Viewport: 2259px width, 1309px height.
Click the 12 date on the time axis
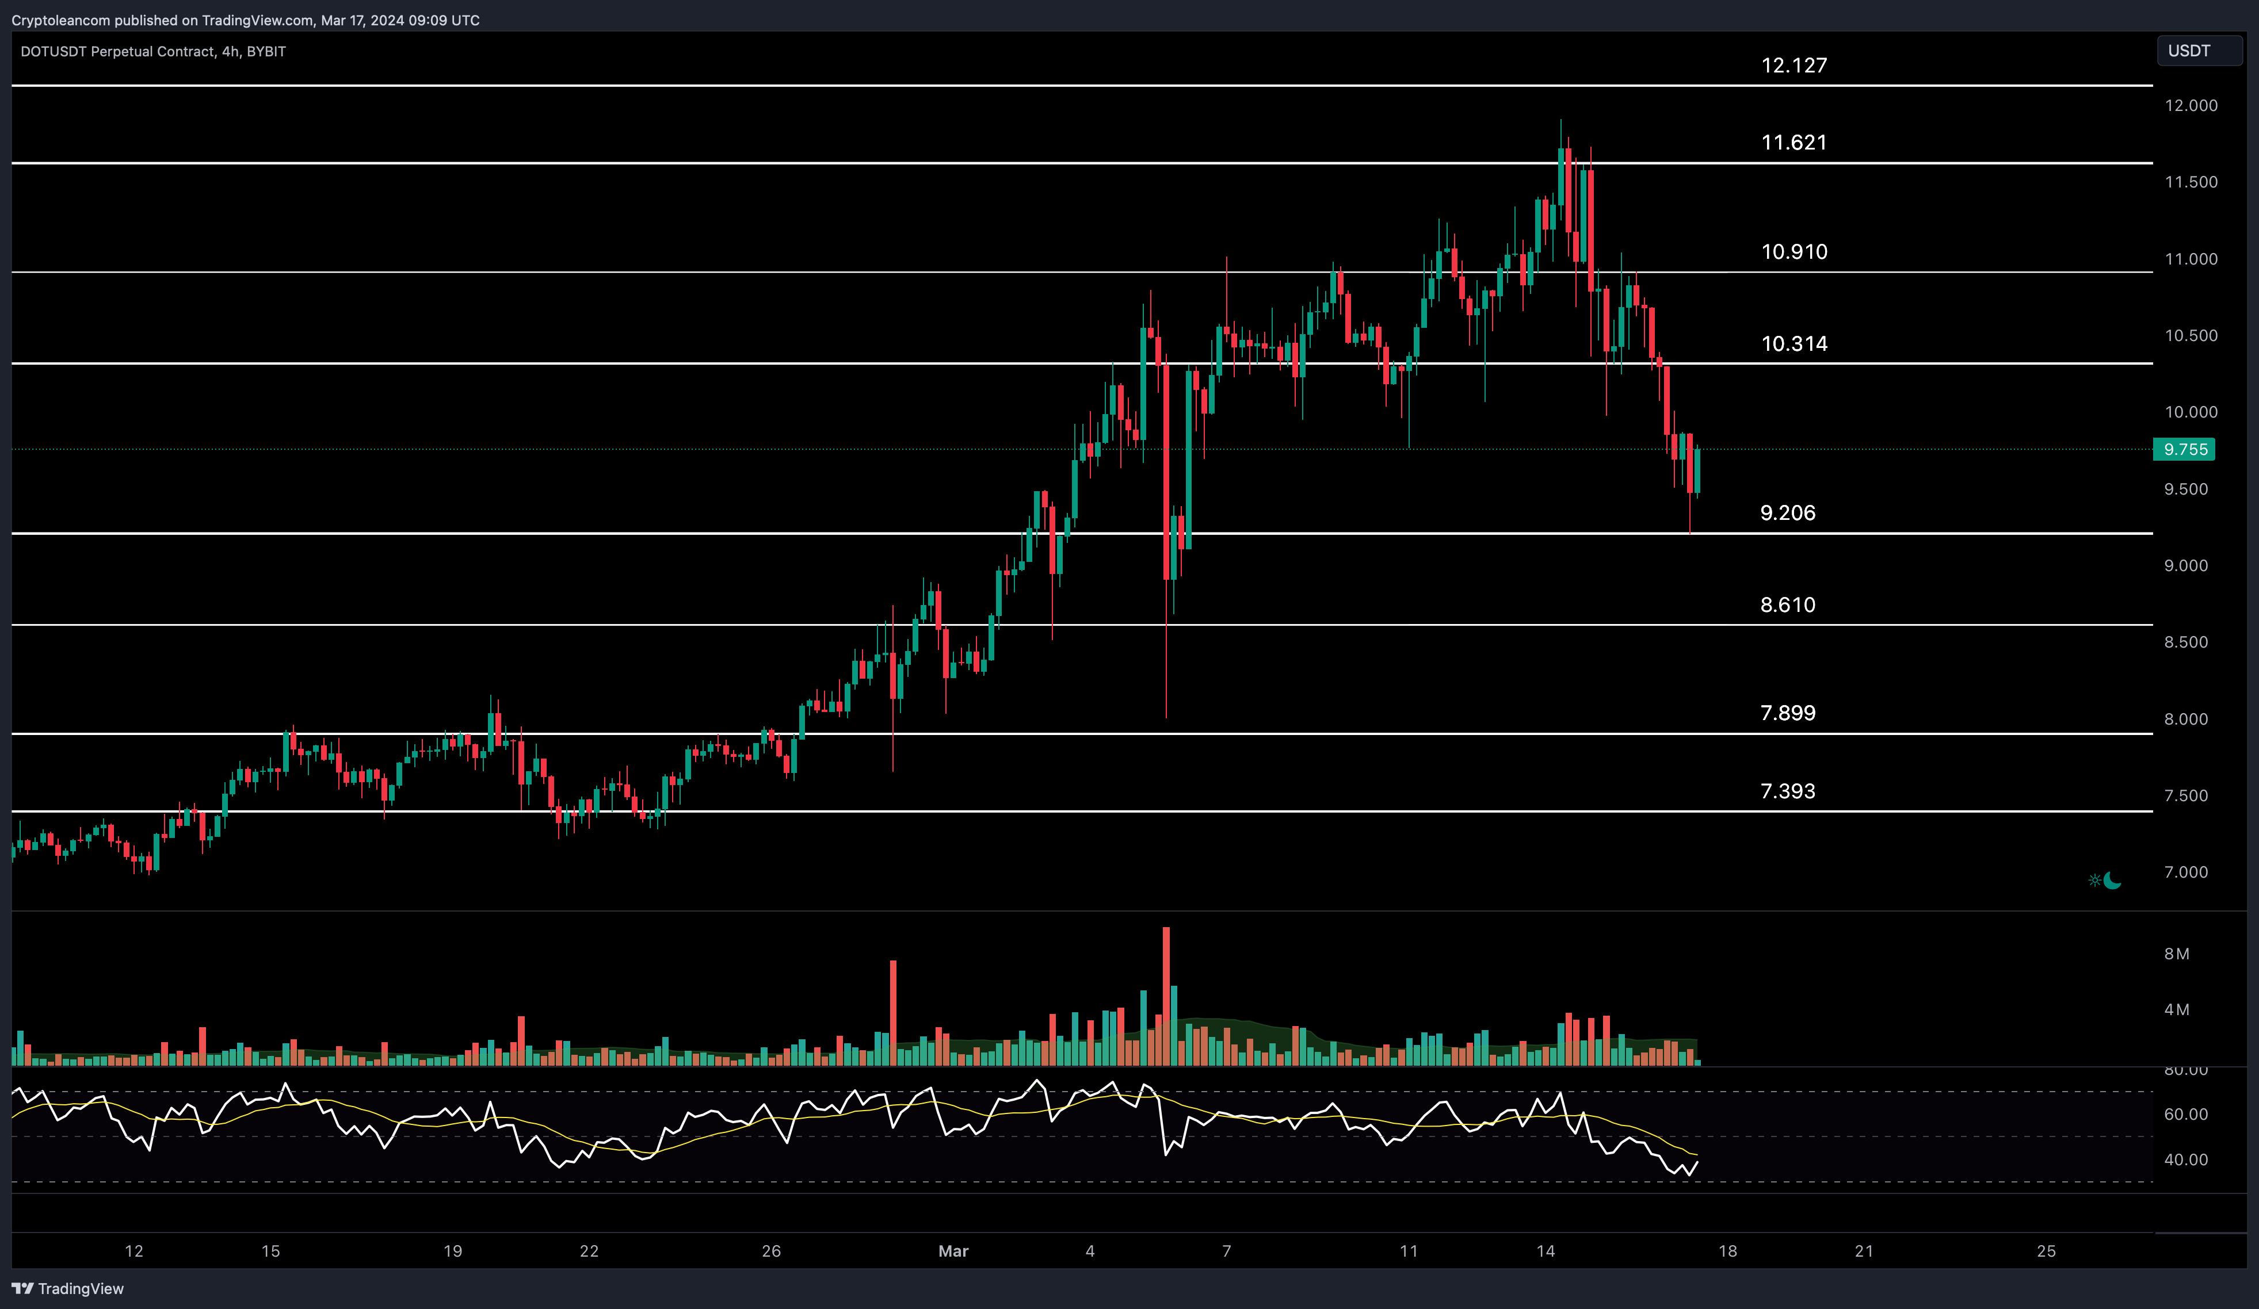click(133, 1251)
